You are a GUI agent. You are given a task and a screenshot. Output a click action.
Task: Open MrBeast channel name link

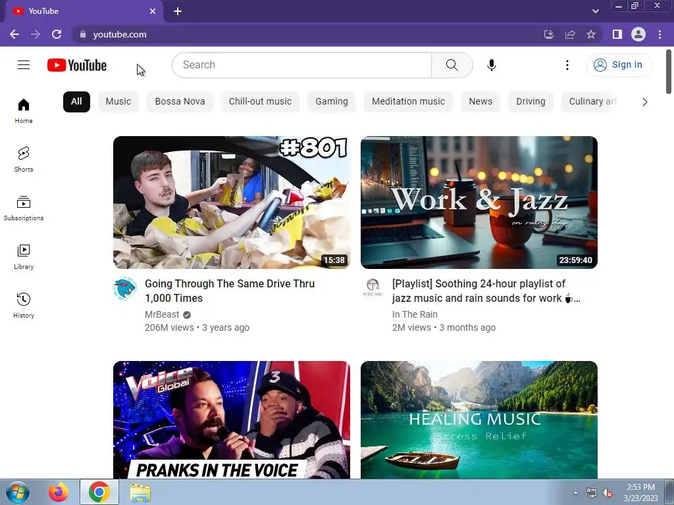pos(162,314)
